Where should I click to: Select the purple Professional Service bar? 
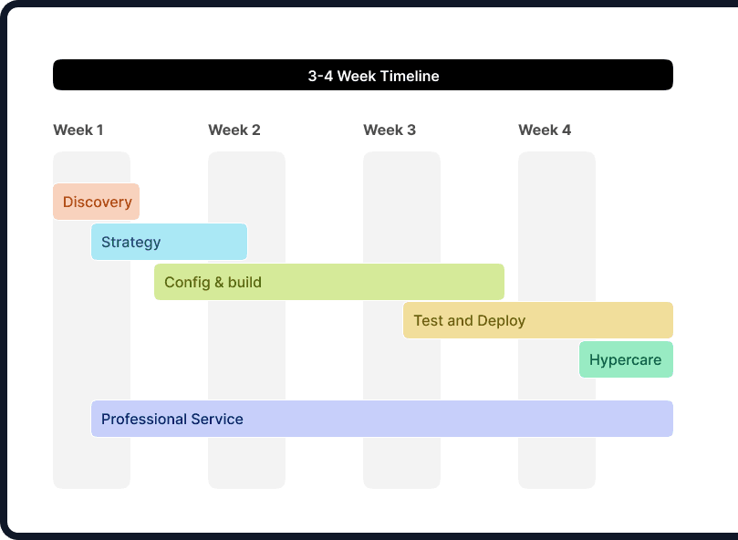pyautogui.click(x=381, y=419)
